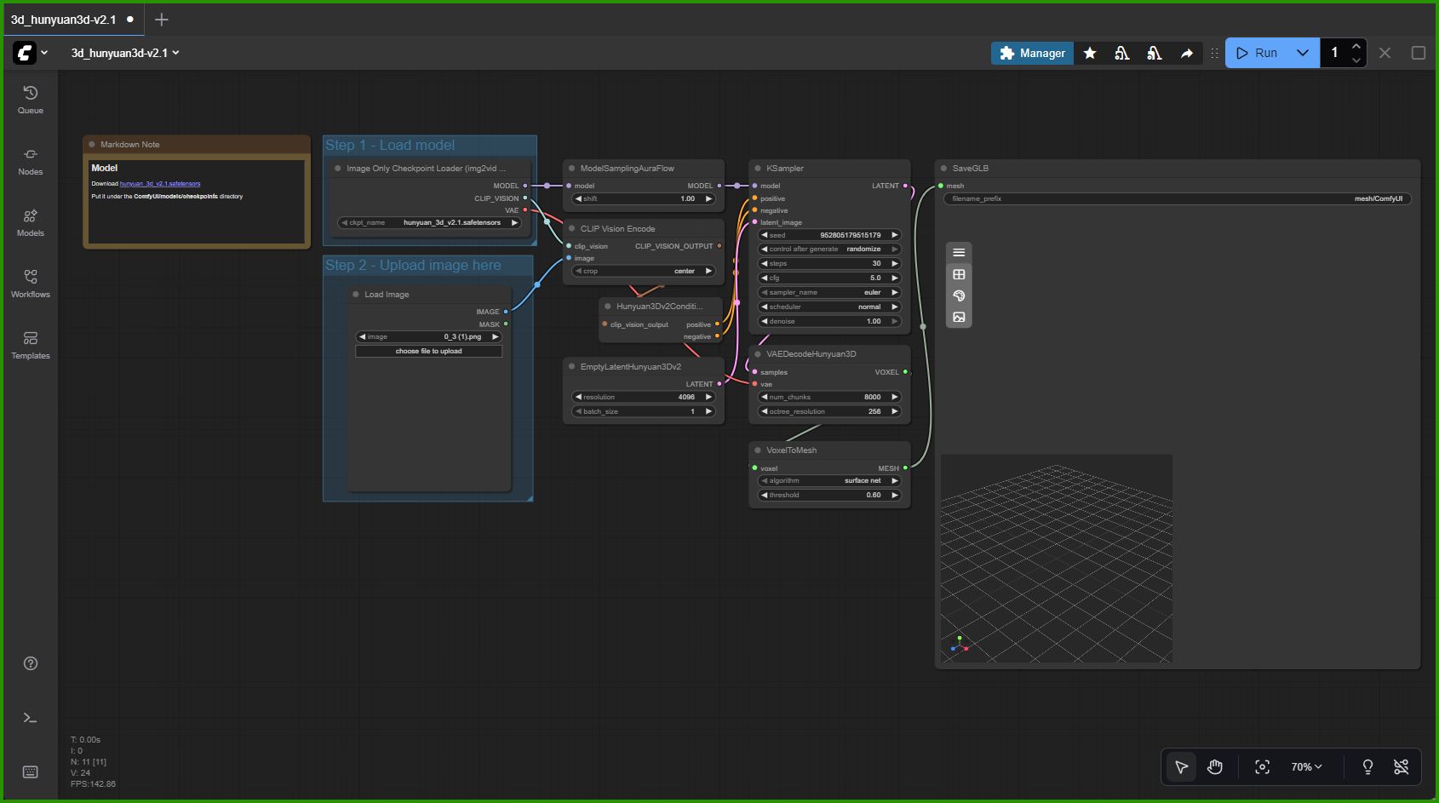This screenshot has width=1439, height=803.
Task: Open background color picker in 3D preview
Action: pos(959,295)
